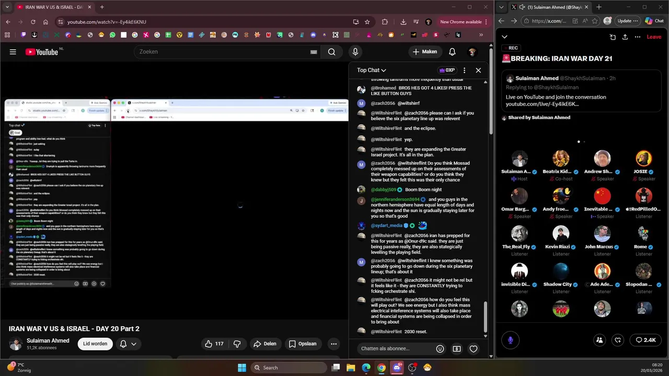Expand the notification bell dropdown under video
Screen dimensions: 669x376
(x=134, y=344)
